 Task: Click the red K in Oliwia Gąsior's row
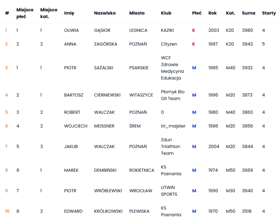pos(194,30)
